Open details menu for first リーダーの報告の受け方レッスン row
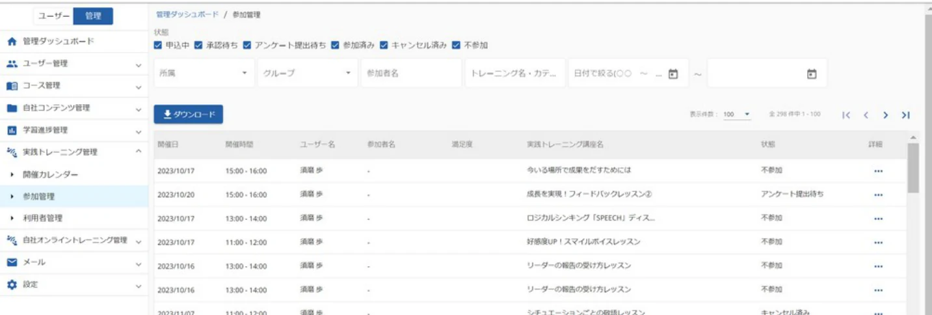The width and height of the screenshot is (932, 315). [879, 266]
